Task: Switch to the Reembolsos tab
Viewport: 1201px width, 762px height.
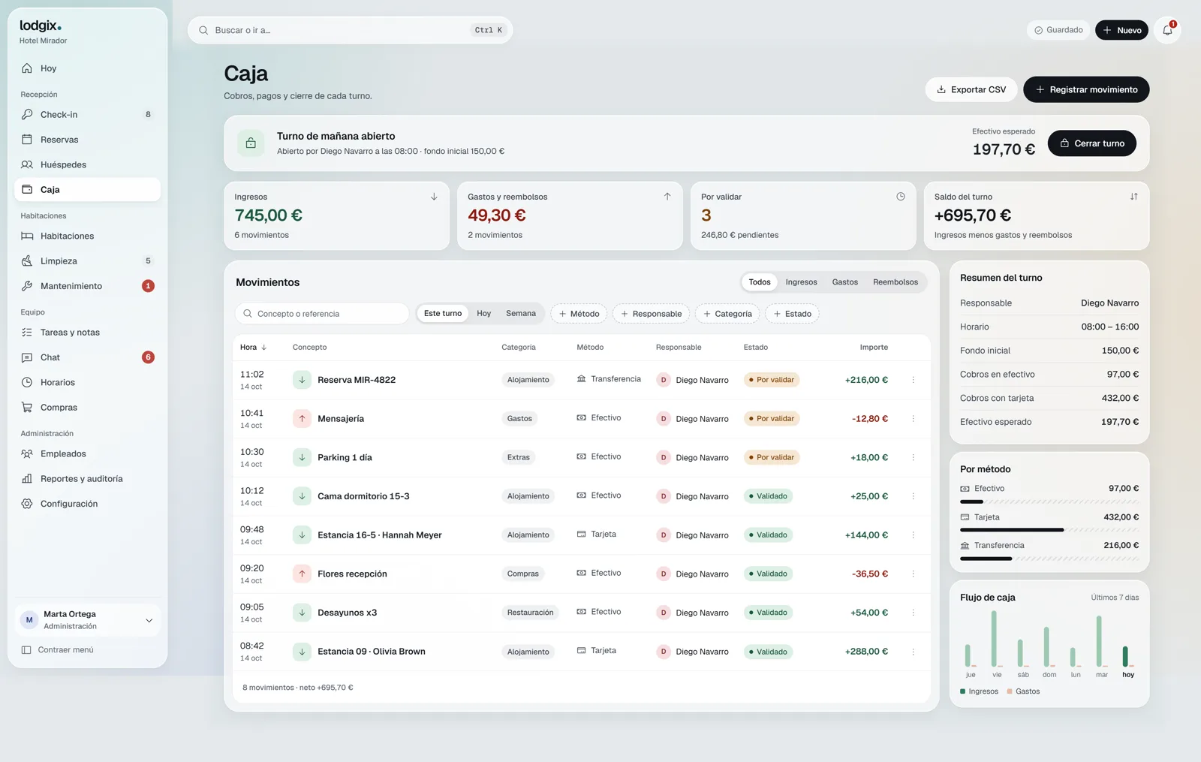Action: point(895,282)
